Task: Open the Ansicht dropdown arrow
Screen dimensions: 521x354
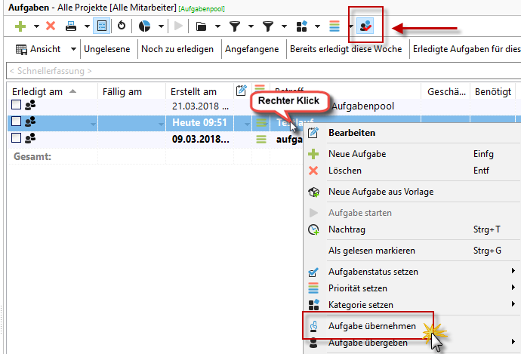Action: 73,50
